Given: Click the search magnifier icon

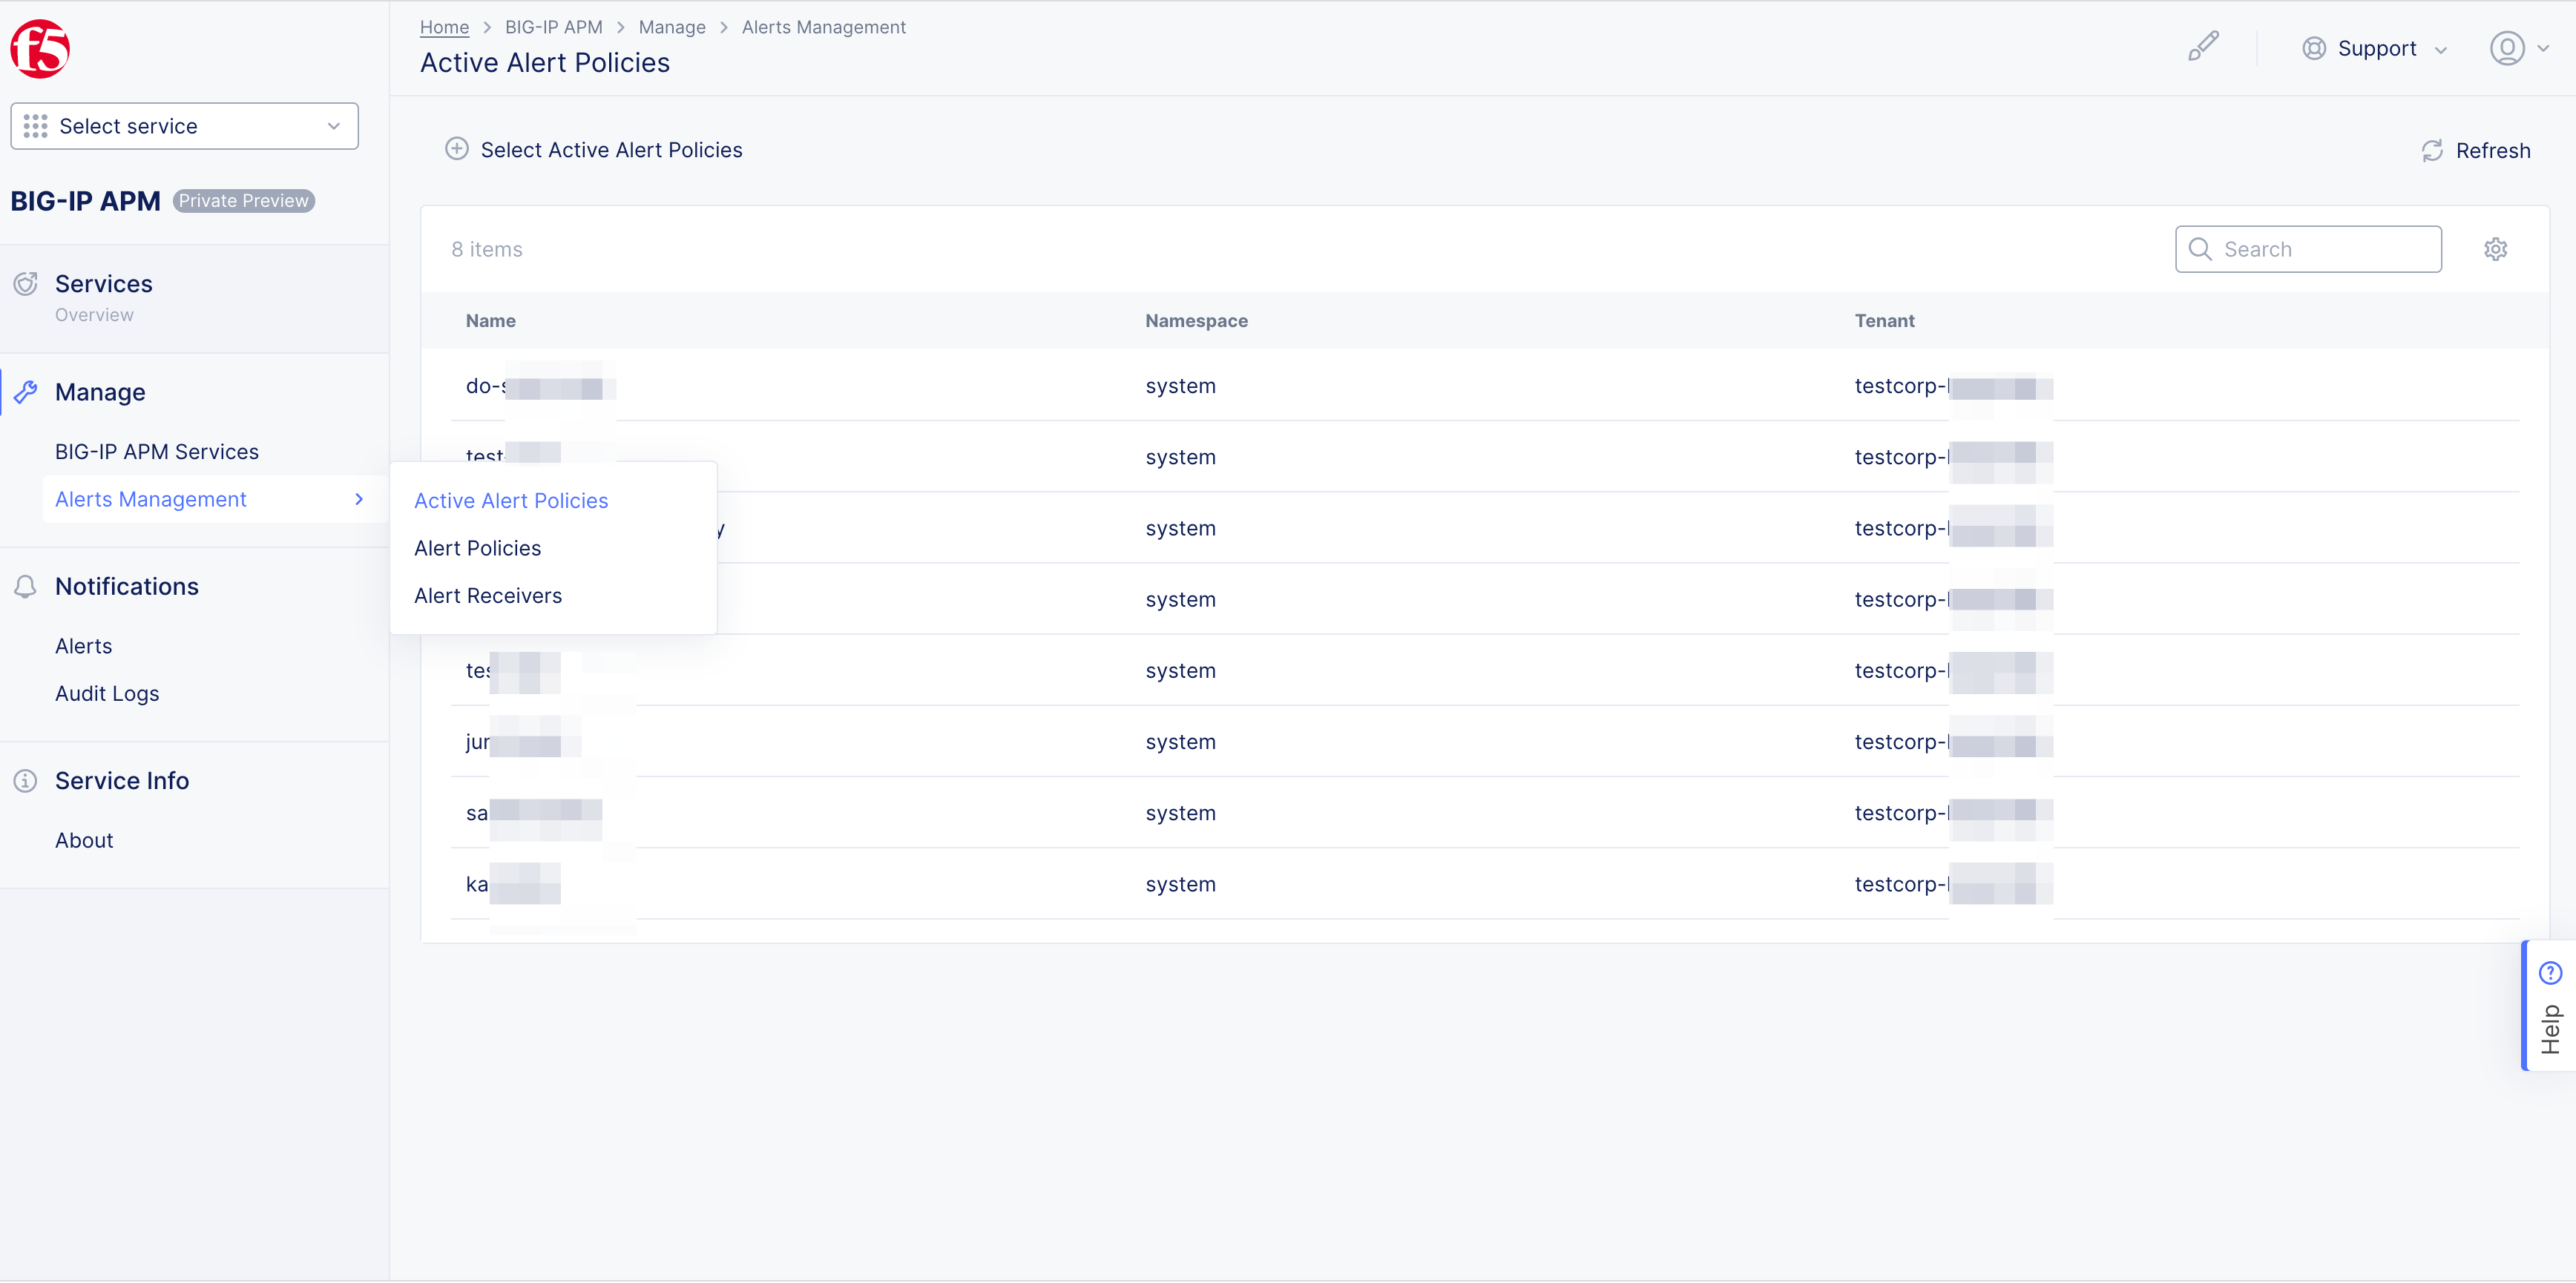Looking at the screenshot, I should coord(2200,248).
